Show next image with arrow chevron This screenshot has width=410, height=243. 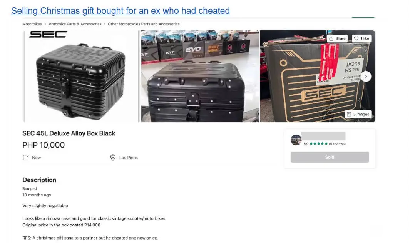366,76
